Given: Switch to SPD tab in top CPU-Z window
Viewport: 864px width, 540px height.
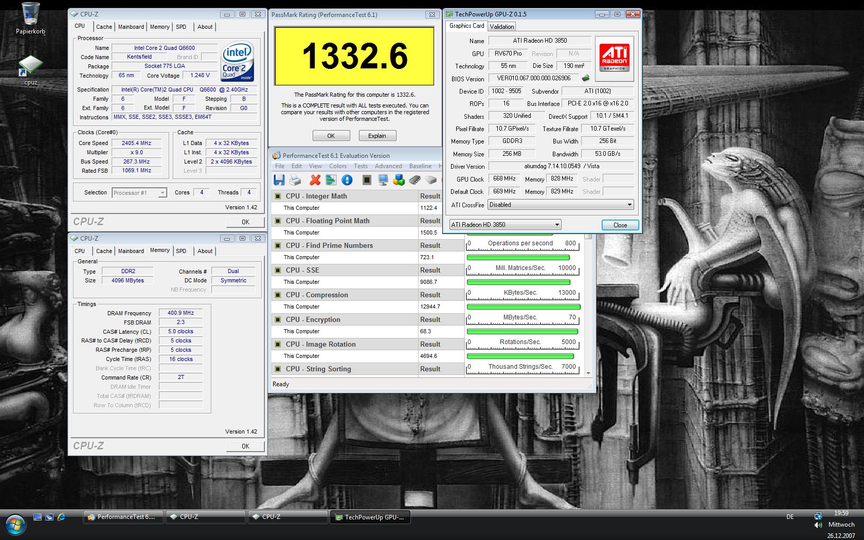Looking at the screenshot, I should (181, 27).
